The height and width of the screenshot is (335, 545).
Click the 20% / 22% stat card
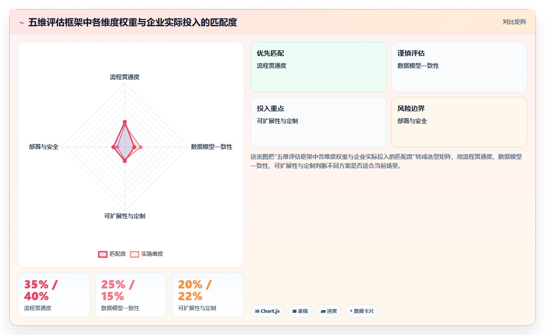click(x=208, y=295)
